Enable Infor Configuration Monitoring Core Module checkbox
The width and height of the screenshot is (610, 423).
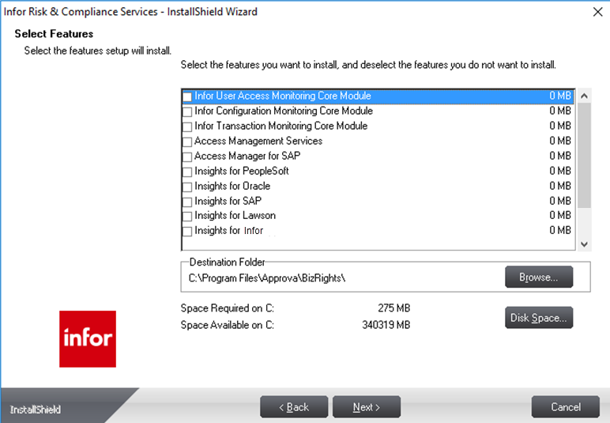click(x=187, y=111)
